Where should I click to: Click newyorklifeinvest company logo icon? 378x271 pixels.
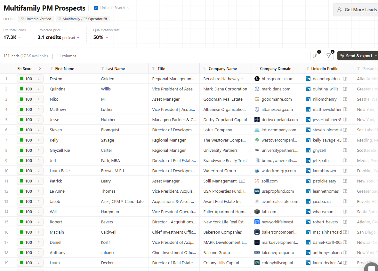(x=257, y=222)
